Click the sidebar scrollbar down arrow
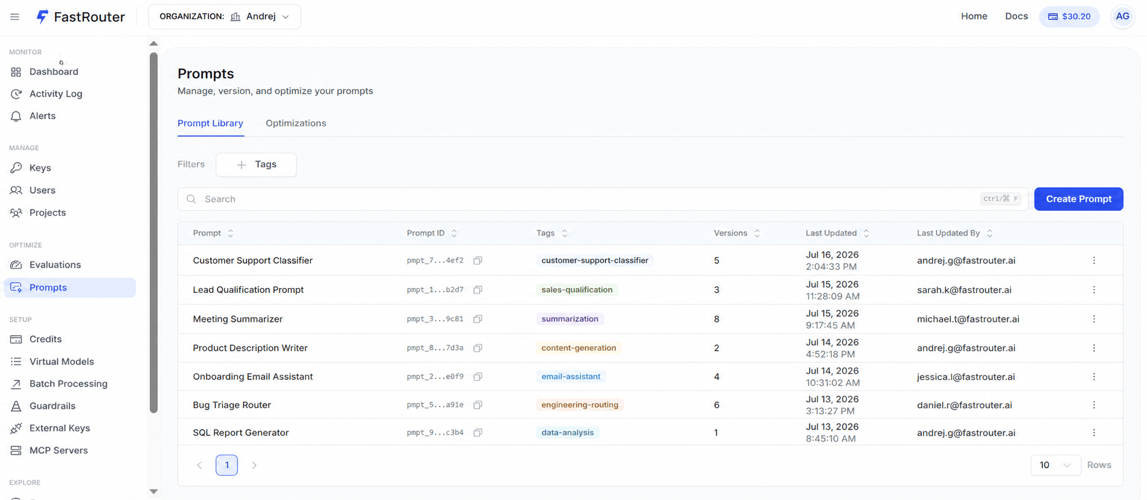 (153, 492)
